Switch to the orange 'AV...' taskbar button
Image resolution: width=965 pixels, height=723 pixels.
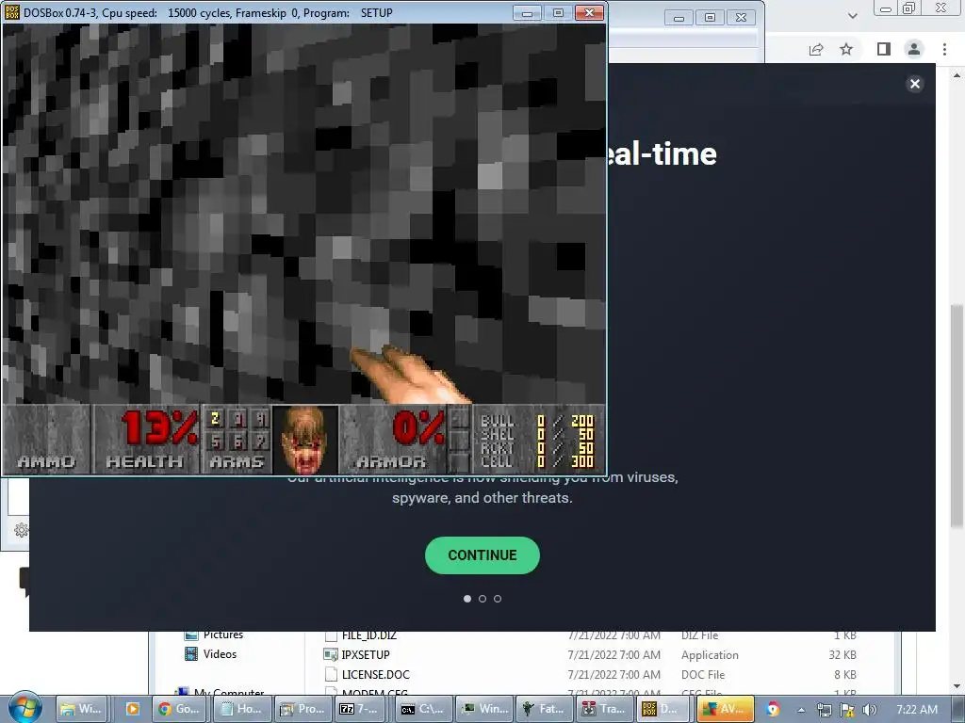click(x=725, y=709)
